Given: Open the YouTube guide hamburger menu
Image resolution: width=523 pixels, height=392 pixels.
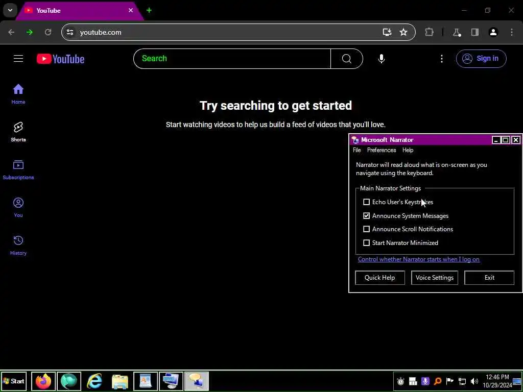Looking at the screenshot, I should (18, 59).
